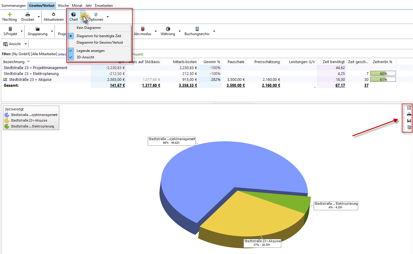Choose Diagramm für Gewinn/Verlust menu entry
This screenshot has width=413, height=254.
100,42
